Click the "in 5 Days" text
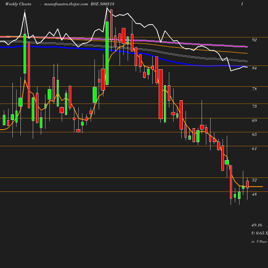 point(259,242)
